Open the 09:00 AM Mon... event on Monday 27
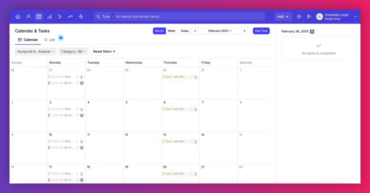This screenshot has height=193, width=370. click(x=66, y=76)
